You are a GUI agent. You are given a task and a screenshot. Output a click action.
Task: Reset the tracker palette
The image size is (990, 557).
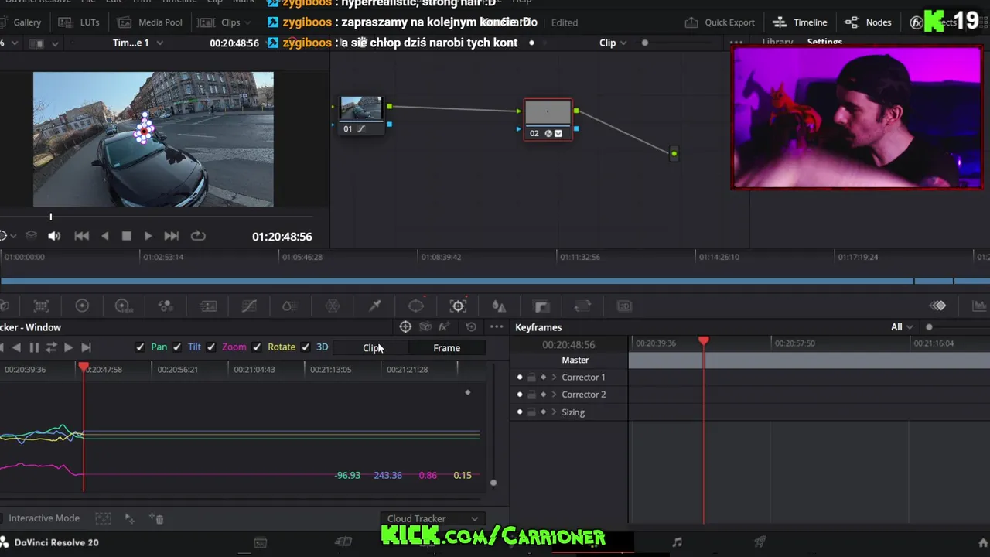coord(471,327)
